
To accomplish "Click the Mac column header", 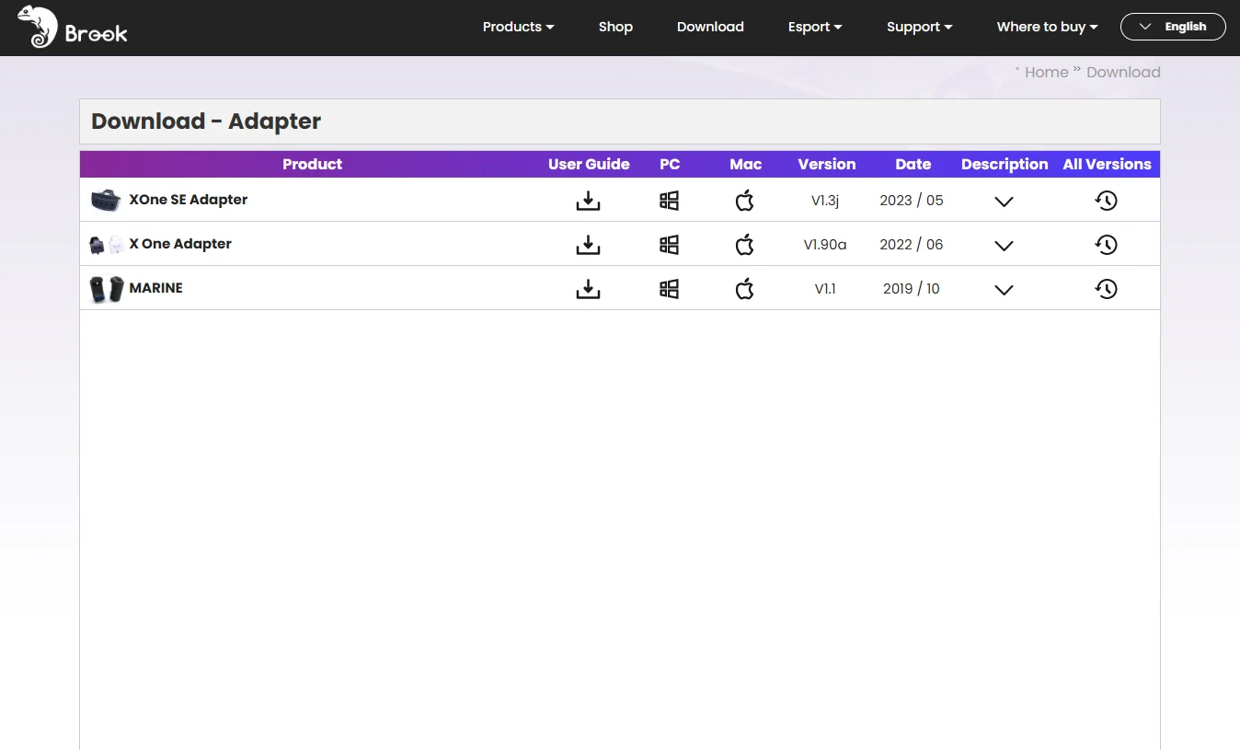I will coord(746,164).
